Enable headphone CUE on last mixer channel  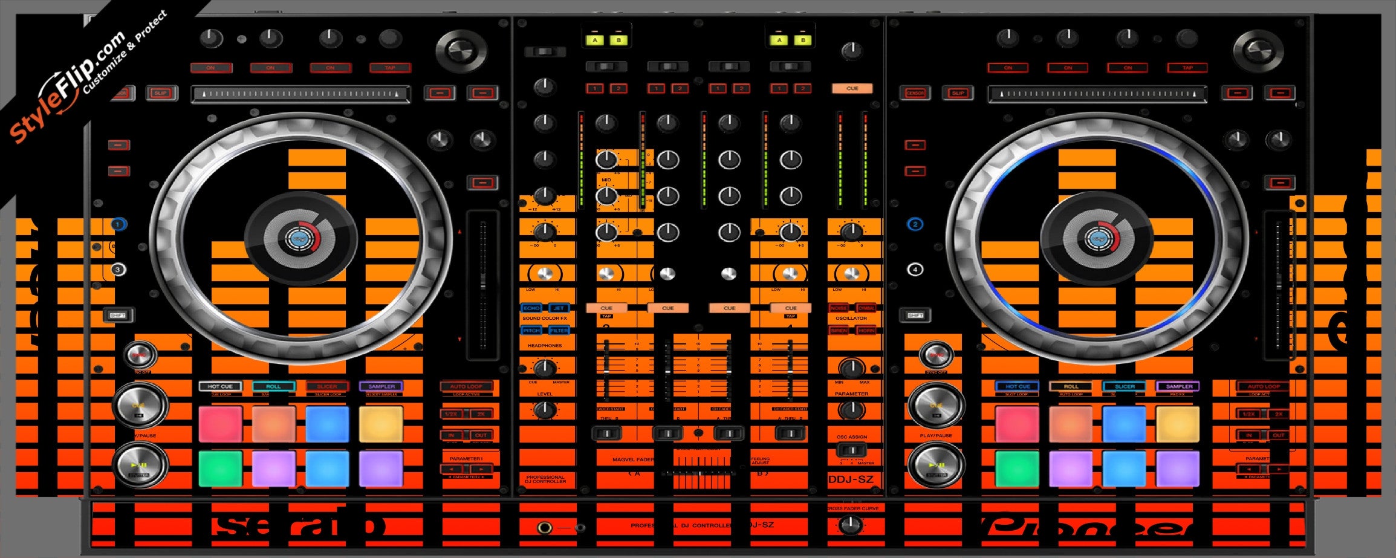791,308
